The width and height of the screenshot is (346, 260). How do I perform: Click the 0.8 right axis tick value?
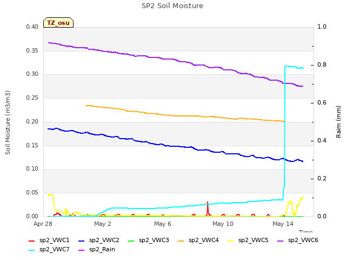coord(322,65)
